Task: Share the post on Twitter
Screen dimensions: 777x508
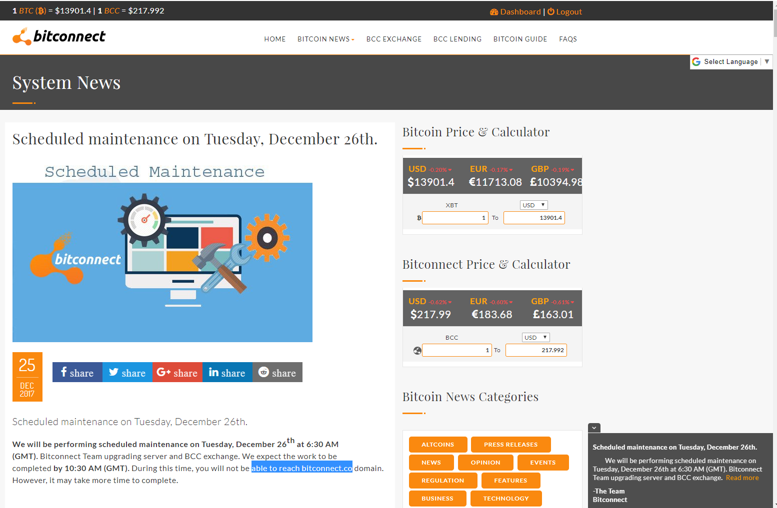Action: [x=127, y=372]
